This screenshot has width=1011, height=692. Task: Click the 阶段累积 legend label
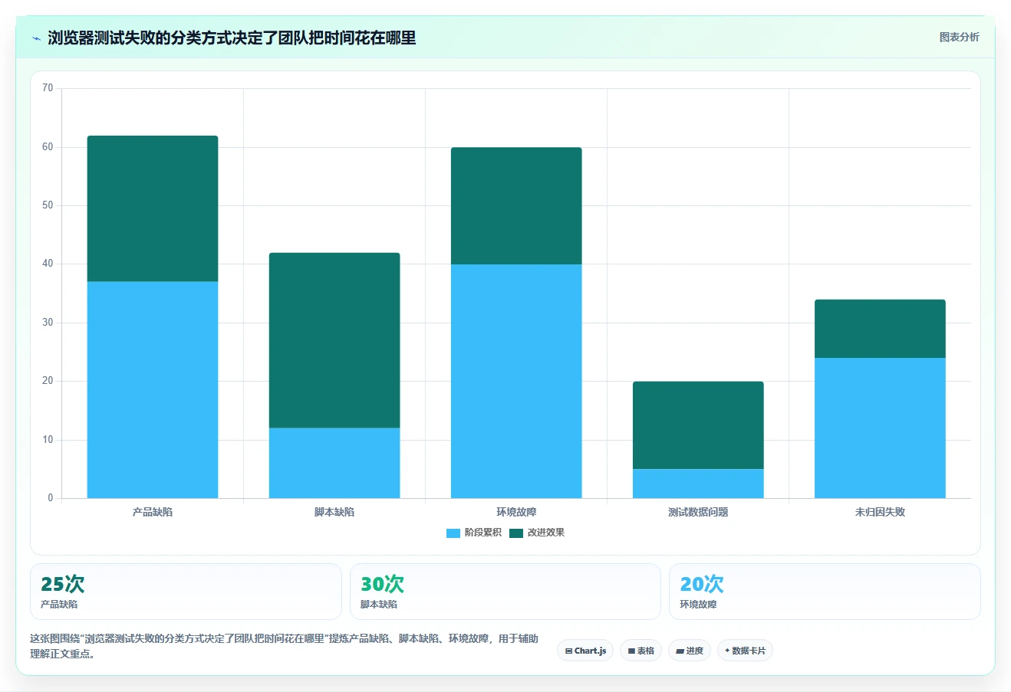tap(482, 533)
